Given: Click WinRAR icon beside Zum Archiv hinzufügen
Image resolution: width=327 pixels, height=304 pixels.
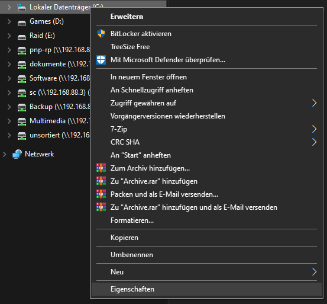Looking at the screenshot, I should coord(101,168).
